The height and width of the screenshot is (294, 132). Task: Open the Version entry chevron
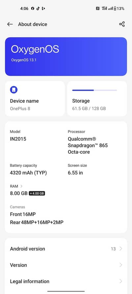(x=121, y=265)
